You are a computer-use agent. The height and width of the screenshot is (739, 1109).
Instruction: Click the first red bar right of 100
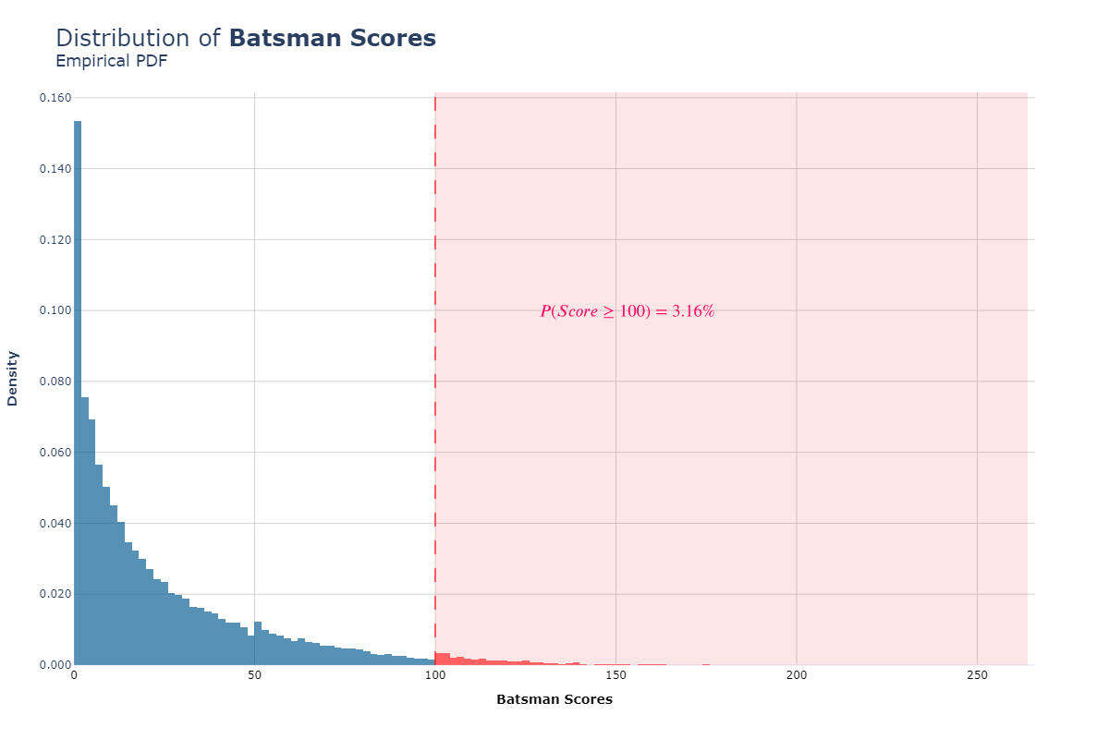click(x=439, y=659)
